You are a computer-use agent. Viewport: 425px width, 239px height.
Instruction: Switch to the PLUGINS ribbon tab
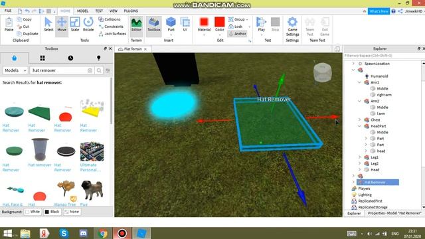(131, 11)
